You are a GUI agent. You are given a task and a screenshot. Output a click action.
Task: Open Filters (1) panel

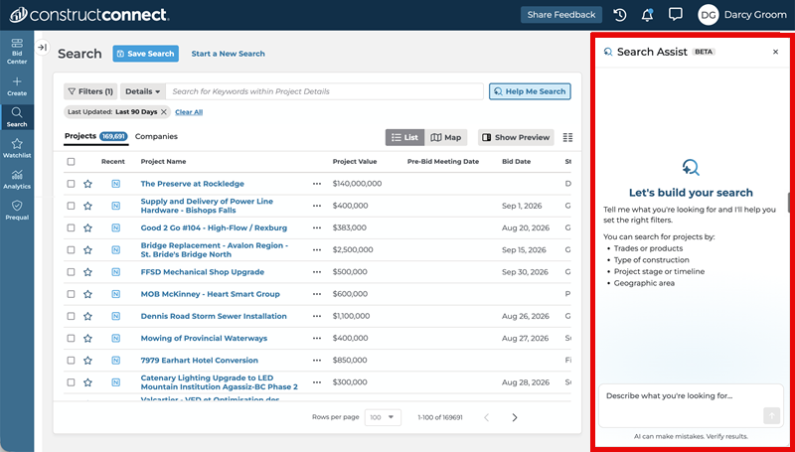pos(90,91)
